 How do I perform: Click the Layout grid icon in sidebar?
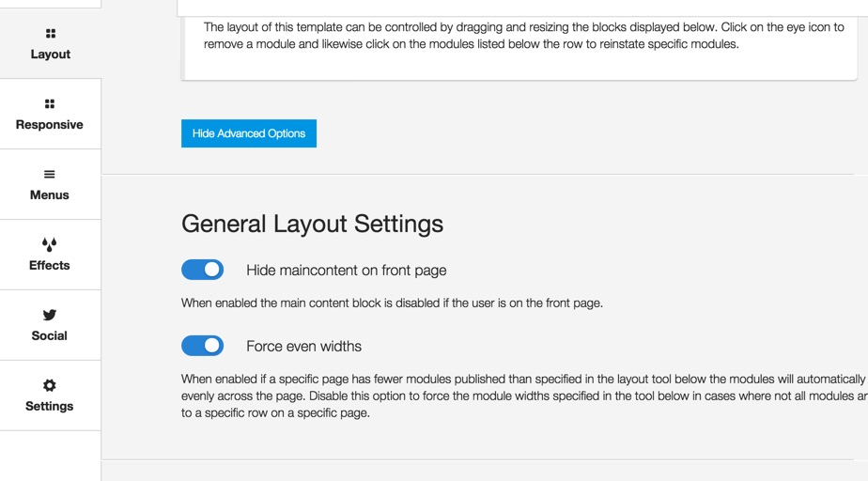[51, 34]
